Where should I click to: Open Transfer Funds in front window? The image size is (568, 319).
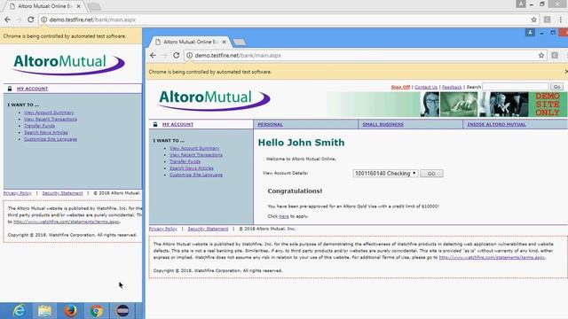[x=185, y=161]
